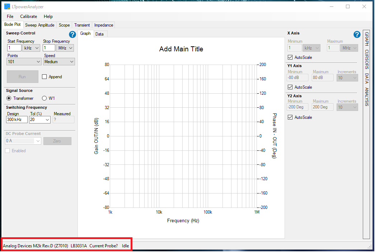Open the Calibrate menu
Screen dimensions: 375x252
click(28, 16)
